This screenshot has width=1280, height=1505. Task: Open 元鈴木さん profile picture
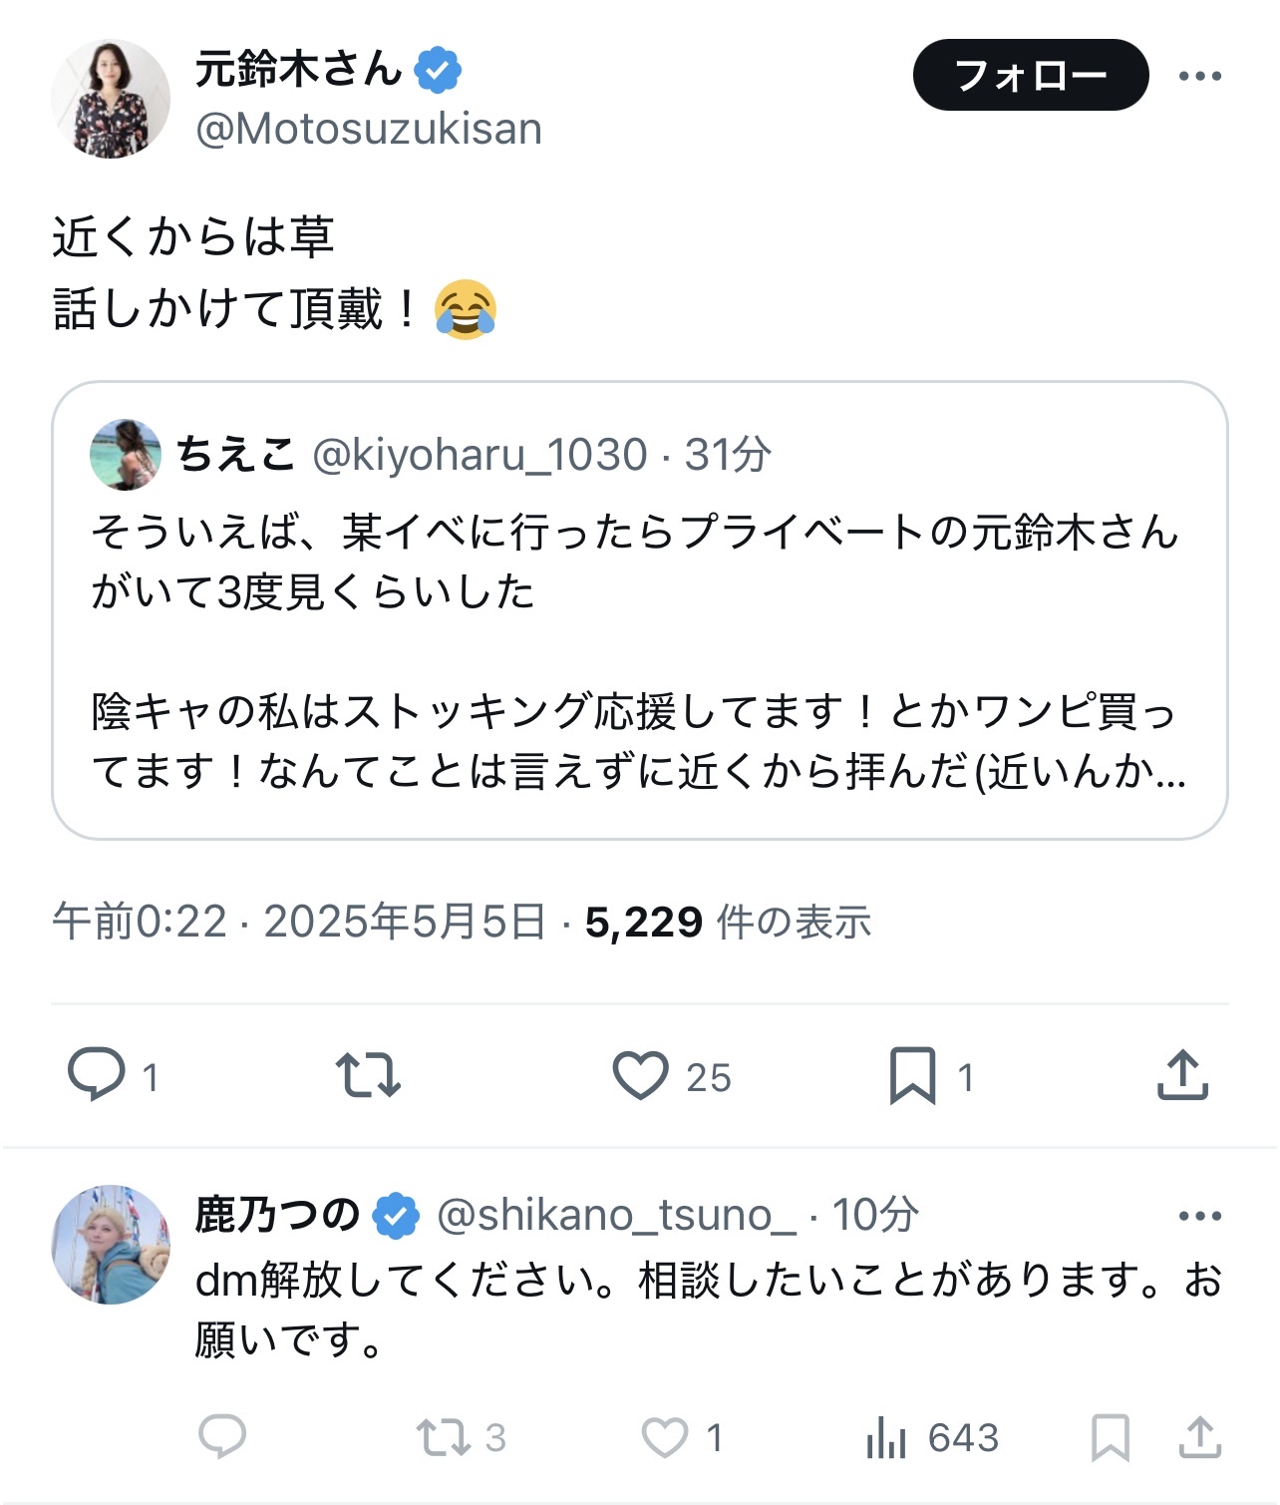point(111,99)
